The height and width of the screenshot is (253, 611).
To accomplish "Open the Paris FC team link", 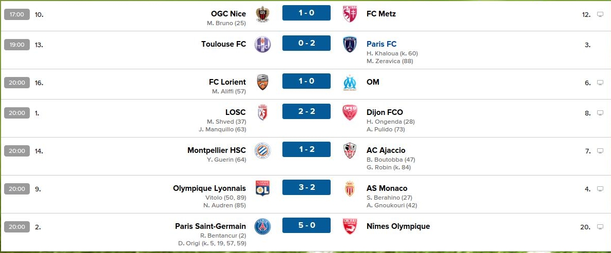I will [x=381, y=44].
